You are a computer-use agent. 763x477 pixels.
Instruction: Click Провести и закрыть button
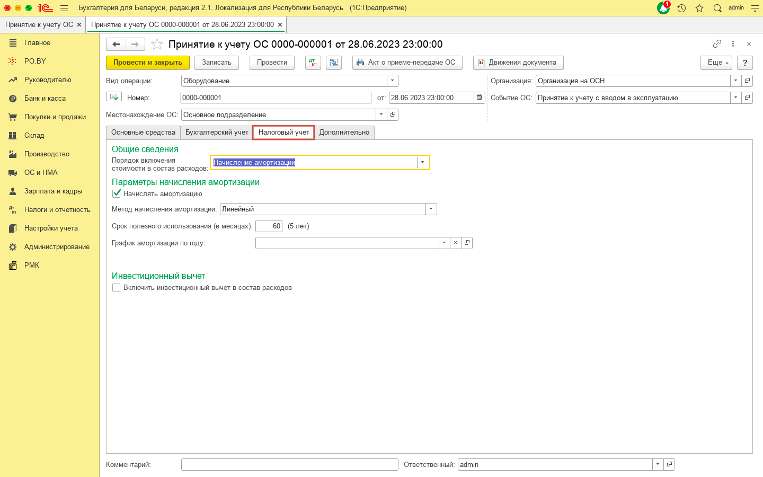(148, 63)
